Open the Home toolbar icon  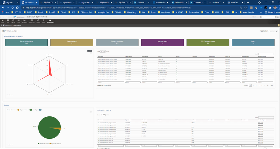point(2,21)
